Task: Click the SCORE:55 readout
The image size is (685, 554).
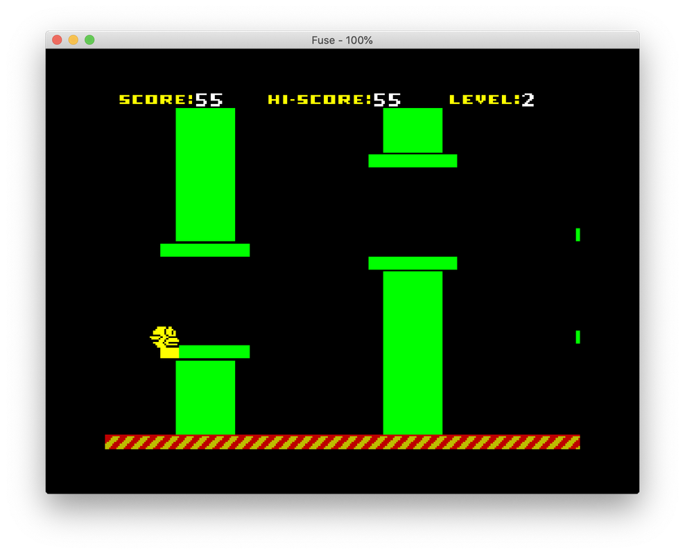Action: 171,100
